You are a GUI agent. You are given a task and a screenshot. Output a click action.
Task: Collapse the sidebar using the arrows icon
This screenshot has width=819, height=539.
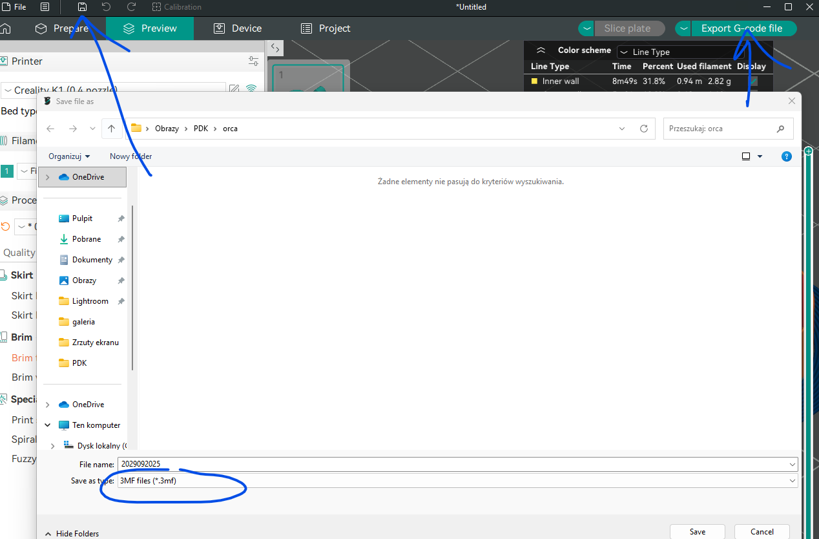click(x=275, y=48)
